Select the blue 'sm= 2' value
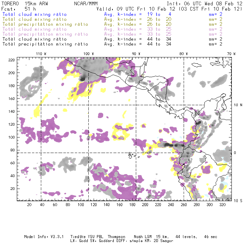Image resolution: width=244 pixels, height=244 pixels. point(215,14)
